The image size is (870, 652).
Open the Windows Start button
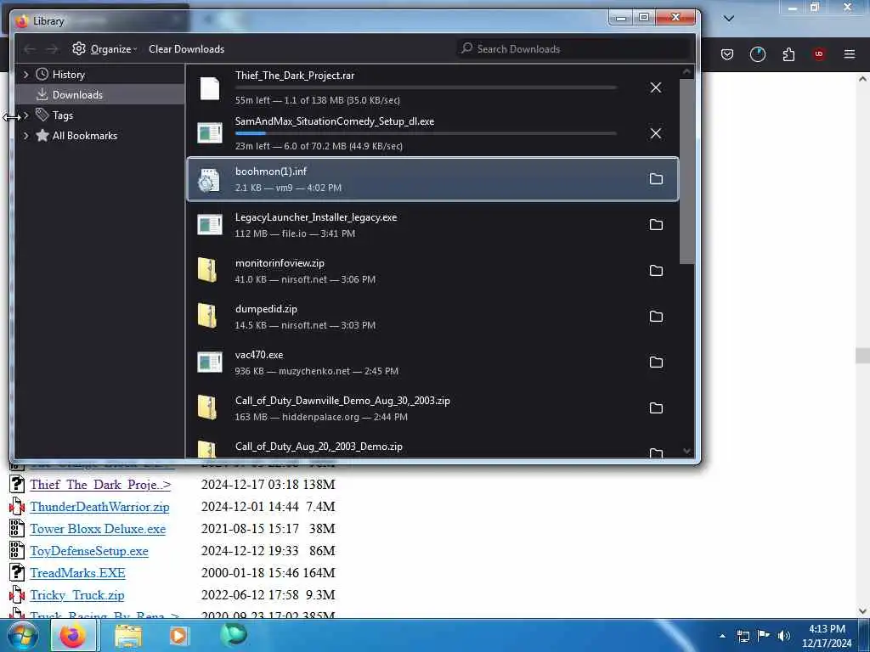pyautogui.click(x=22, y=635)
